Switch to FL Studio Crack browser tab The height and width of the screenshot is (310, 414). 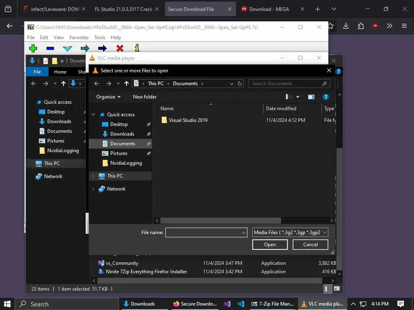click(x=127, y=9)
